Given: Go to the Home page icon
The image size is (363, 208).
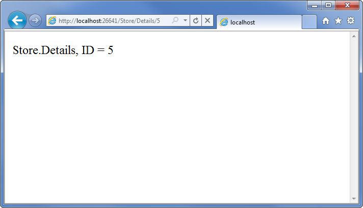Looking at the screenshot, I should tap(326, 21).
